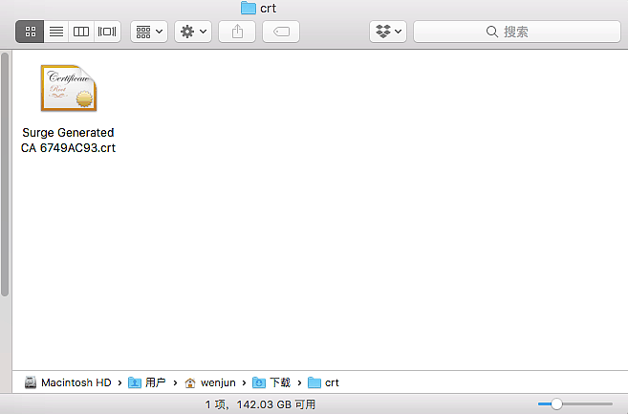The image size is (628, 414).
Task: Switch to column view mode
Action: pyautogui.click(x=81, y=32)
